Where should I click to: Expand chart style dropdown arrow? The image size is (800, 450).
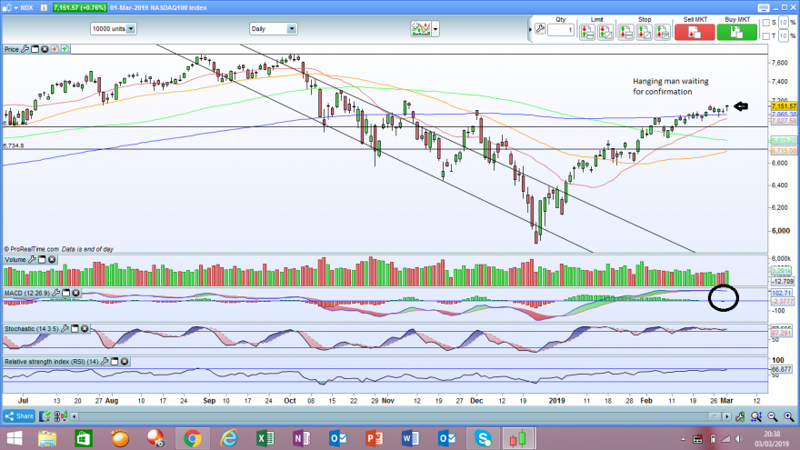pos(435,29)
